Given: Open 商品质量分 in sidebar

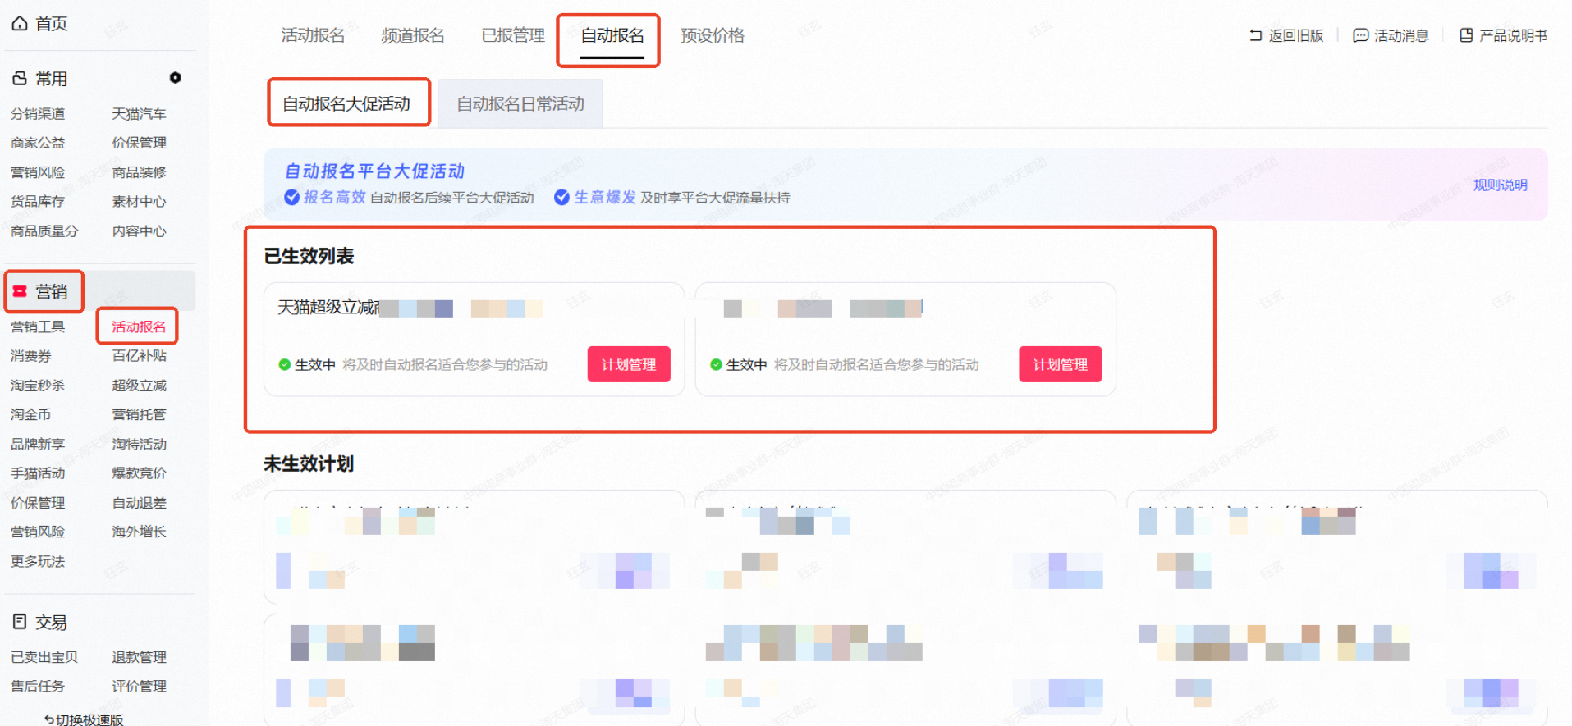Looking at the screenshot, I should (x=44, y=231).
